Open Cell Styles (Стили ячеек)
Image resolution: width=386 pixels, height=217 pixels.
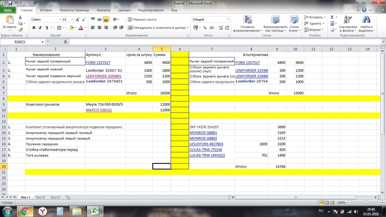(294, 24)
